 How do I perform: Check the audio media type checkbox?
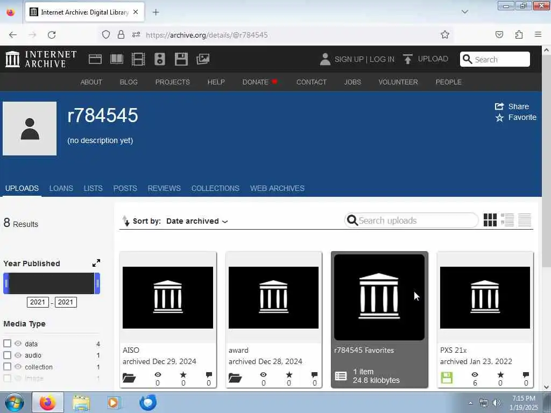click(7, 355)
